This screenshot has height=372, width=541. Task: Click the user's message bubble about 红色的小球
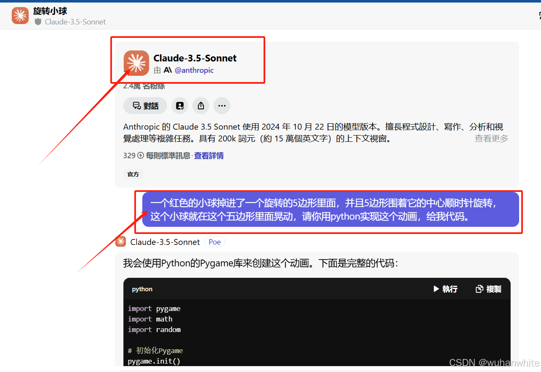pyautogui.click(x=330, y=210)
